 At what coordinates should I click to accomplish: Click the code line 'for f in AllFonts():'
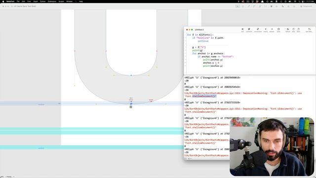[x=200, y=35]
